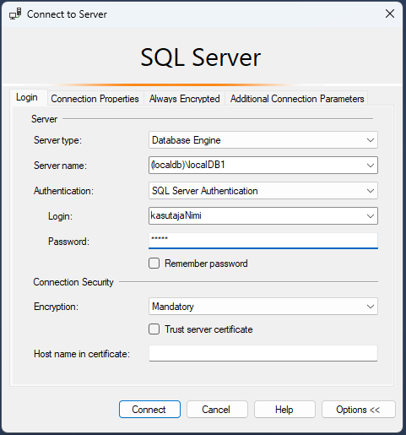Collapse options with Options << button
Image resolution: width=406 pixels, height=435 pixels.
[359, 410]
